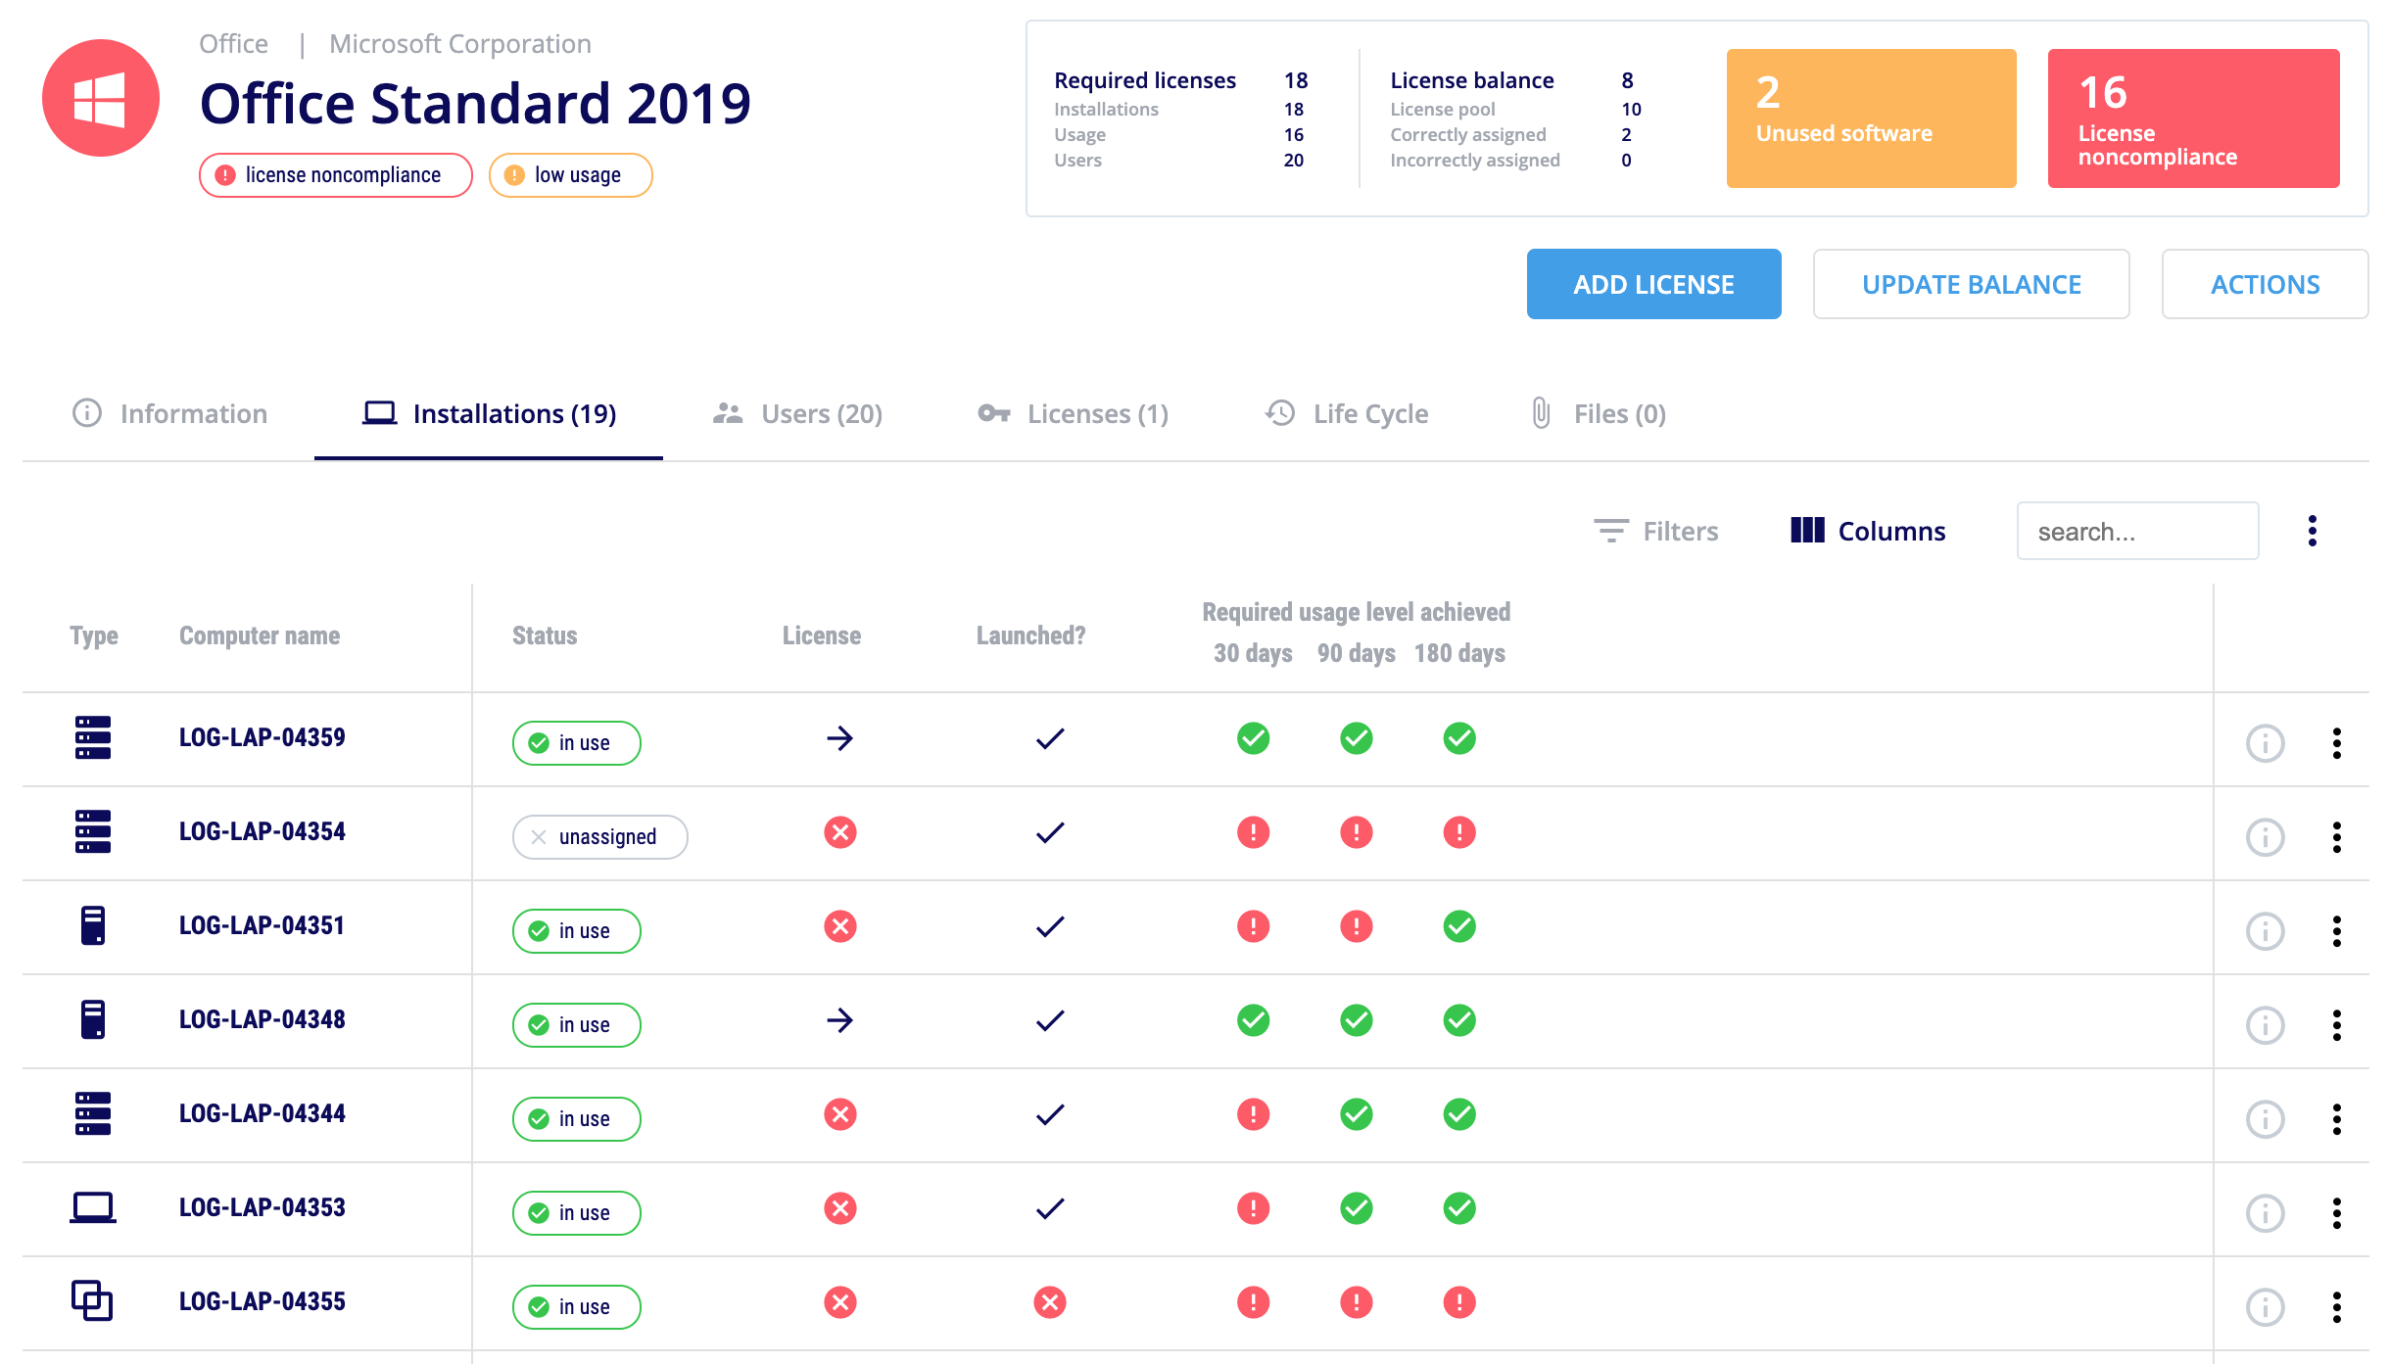
Task: Click server type icon for LOG-LAP-04359
Action: [93, 737]
